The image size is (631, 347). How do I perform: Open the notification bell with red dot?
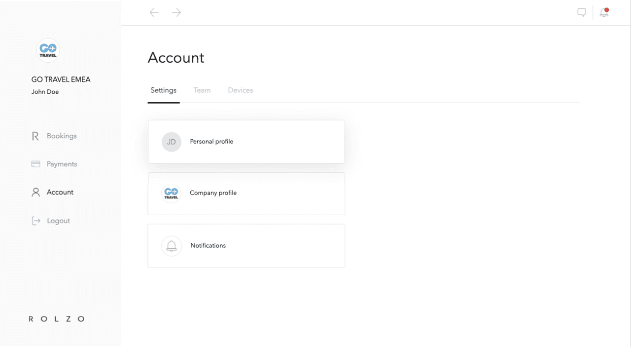point(604,13)
